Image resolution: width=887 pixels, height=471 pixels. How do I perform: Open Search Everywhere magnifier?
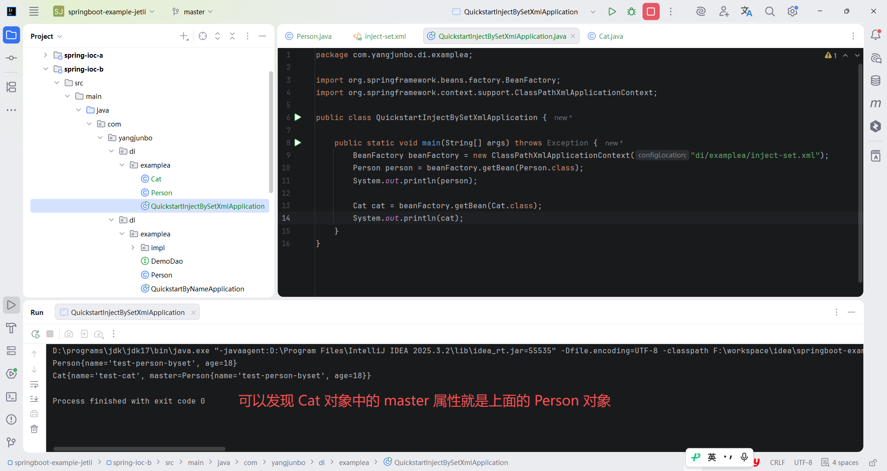tap(770, 12)
